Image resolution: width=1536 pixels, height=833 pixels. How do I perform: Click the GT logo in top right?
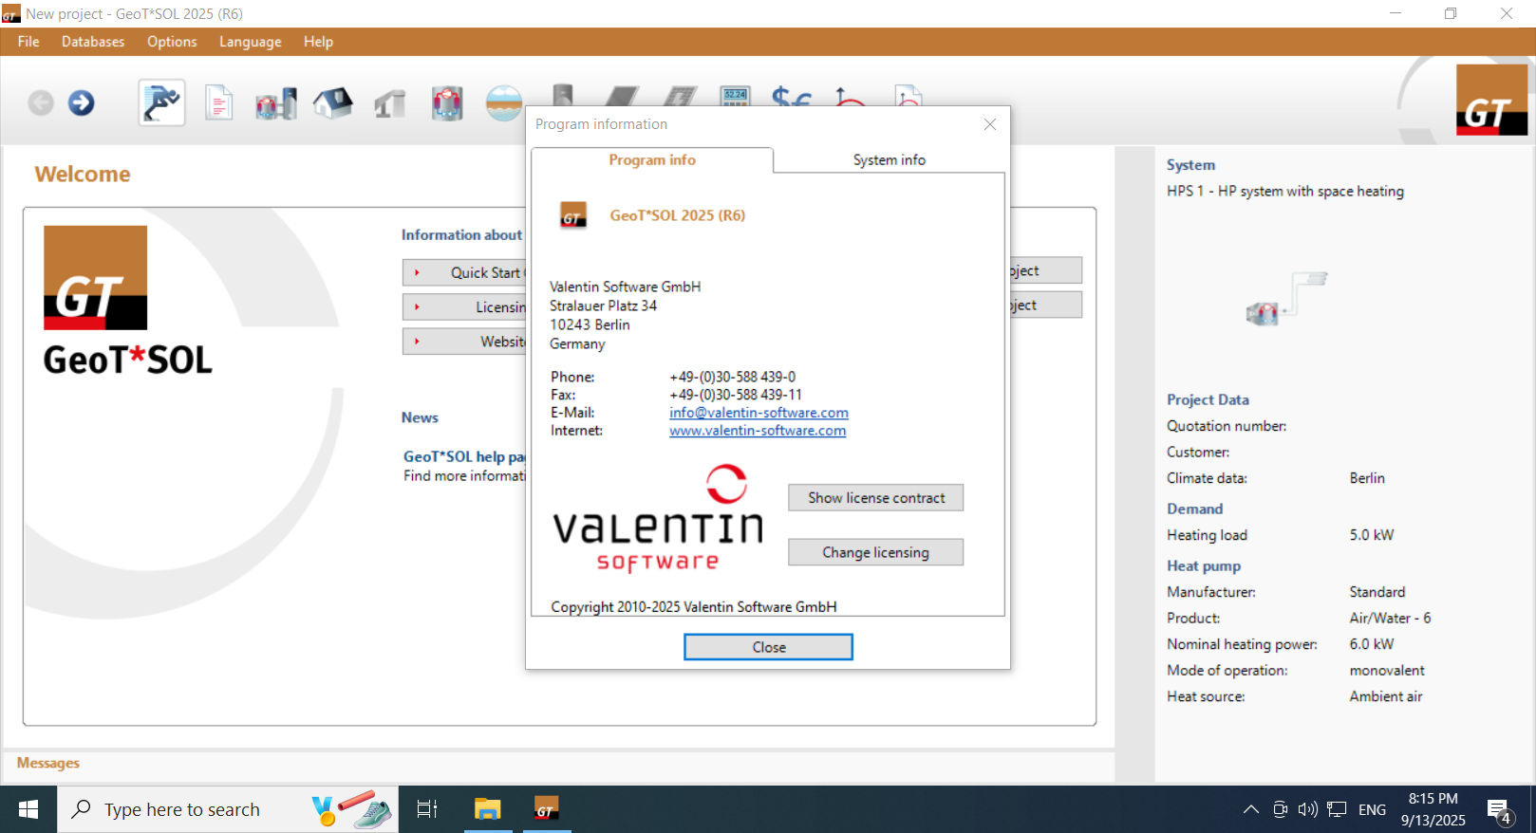coord(1491,100)
